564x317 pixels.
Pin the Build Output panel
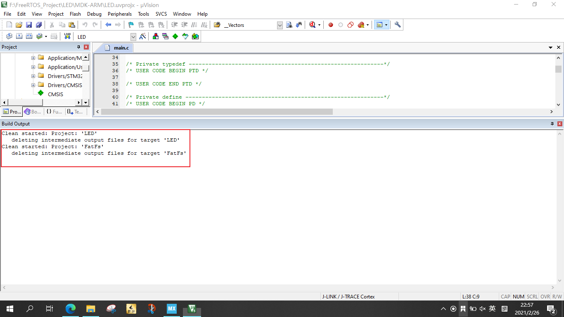[x=552, y=124]
